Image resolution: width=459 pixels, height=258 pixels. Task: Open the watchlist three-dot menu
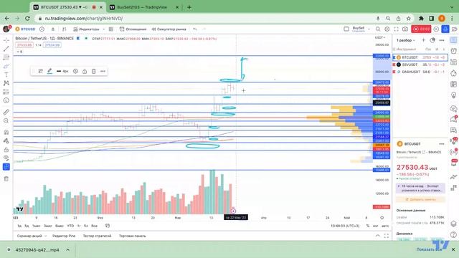point(442,40)
